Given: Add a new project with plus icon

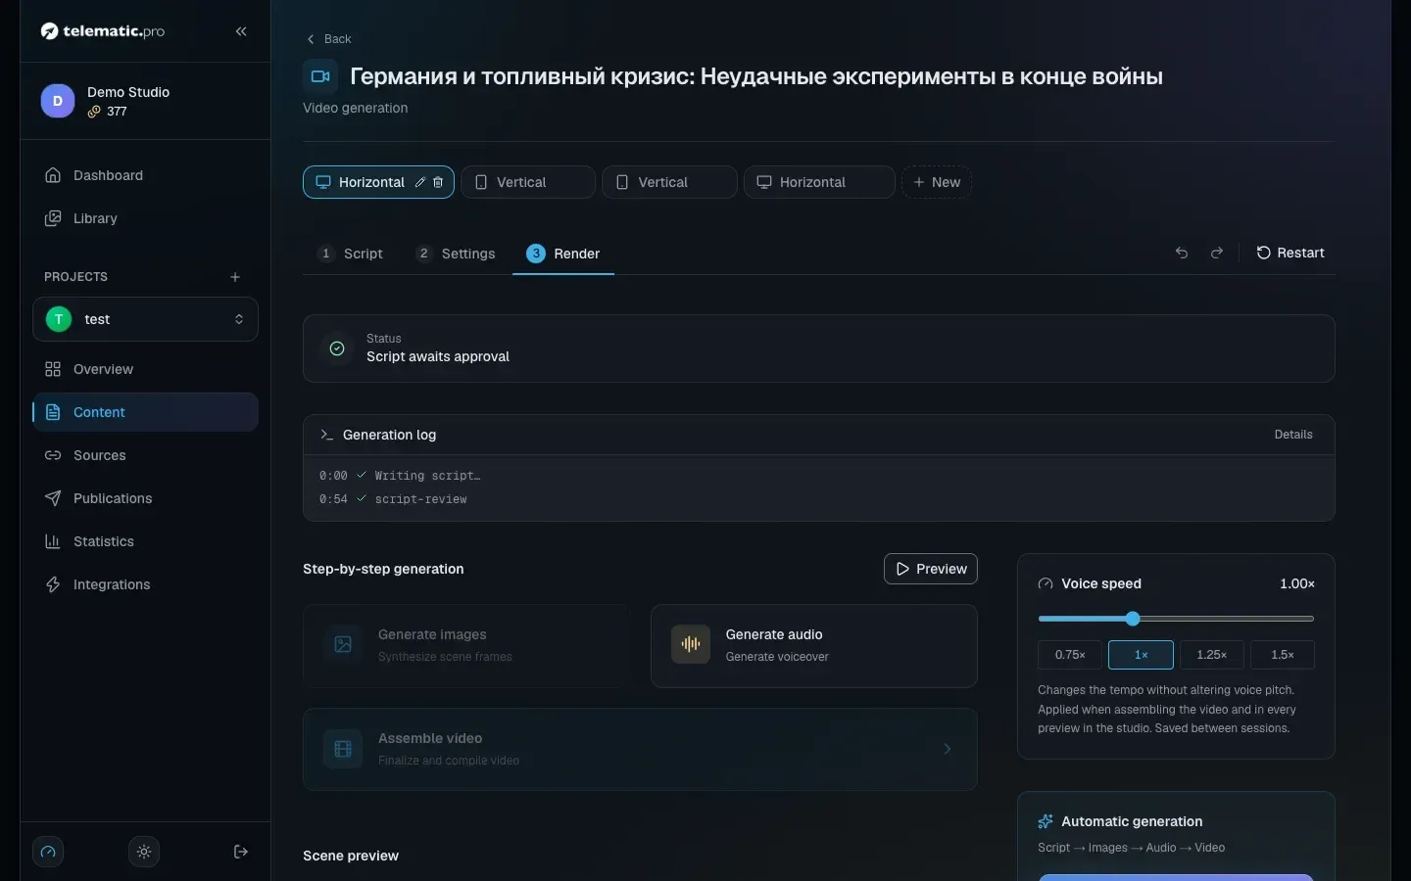Looking at the screenshot, I should point(235,277).
